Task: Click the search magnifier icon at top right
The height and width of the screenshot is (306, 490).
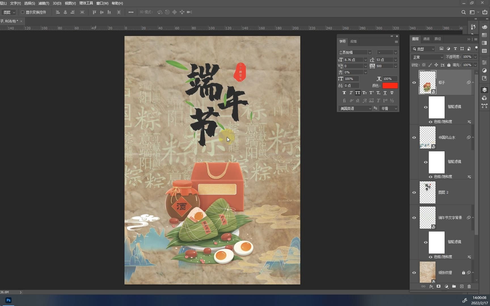Action: click(463, 12)
